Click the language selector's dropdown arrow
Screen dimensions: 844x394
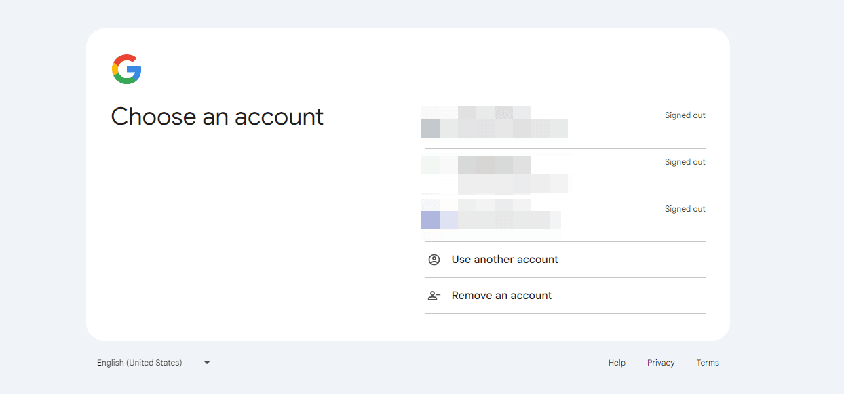206,362
